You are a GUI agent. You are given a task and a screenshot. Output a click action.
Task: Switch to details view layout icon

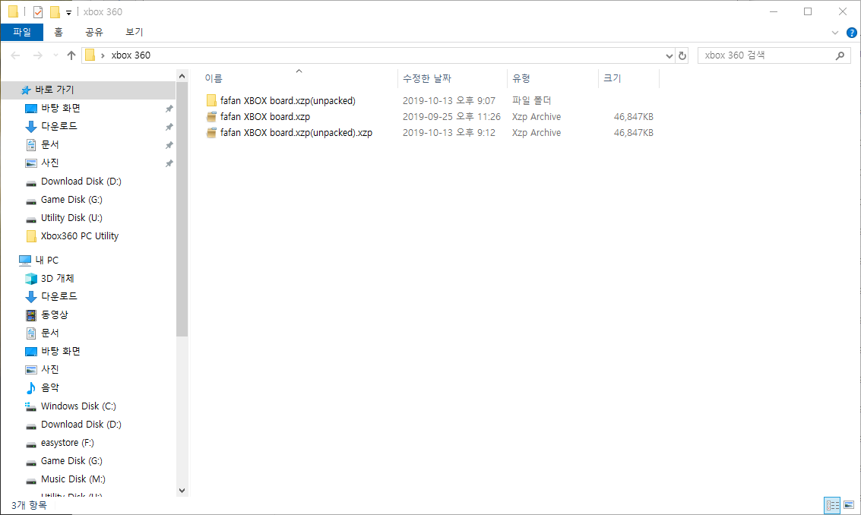(x=832, y=504)
